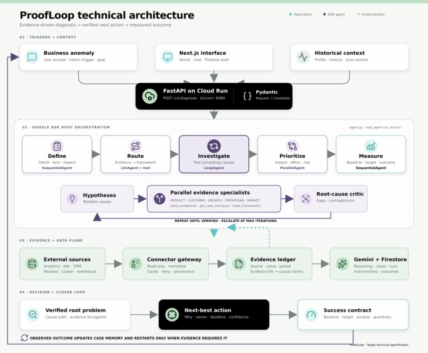Click the Measure stage title

[x=371, y=156]
